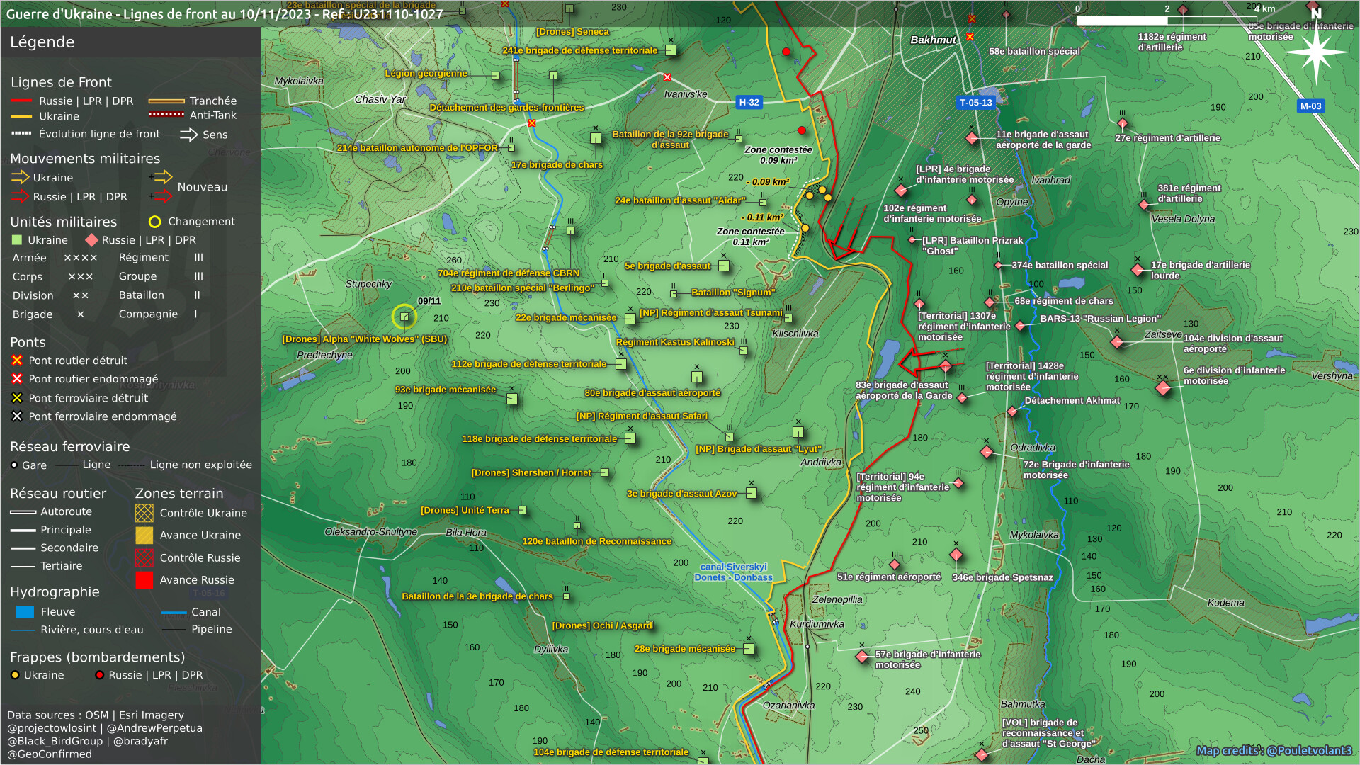Click the Fleuve blue legend swatch

tap(25, 612)
